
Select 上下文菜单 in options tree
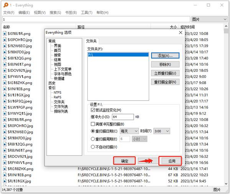(x=62, y=69)
